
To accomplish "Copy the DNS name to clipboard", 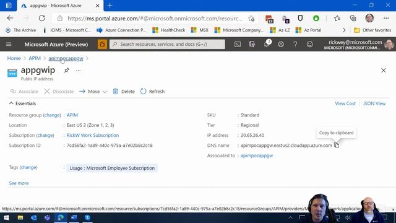I will pyautogui.click(x=337, y=145).
